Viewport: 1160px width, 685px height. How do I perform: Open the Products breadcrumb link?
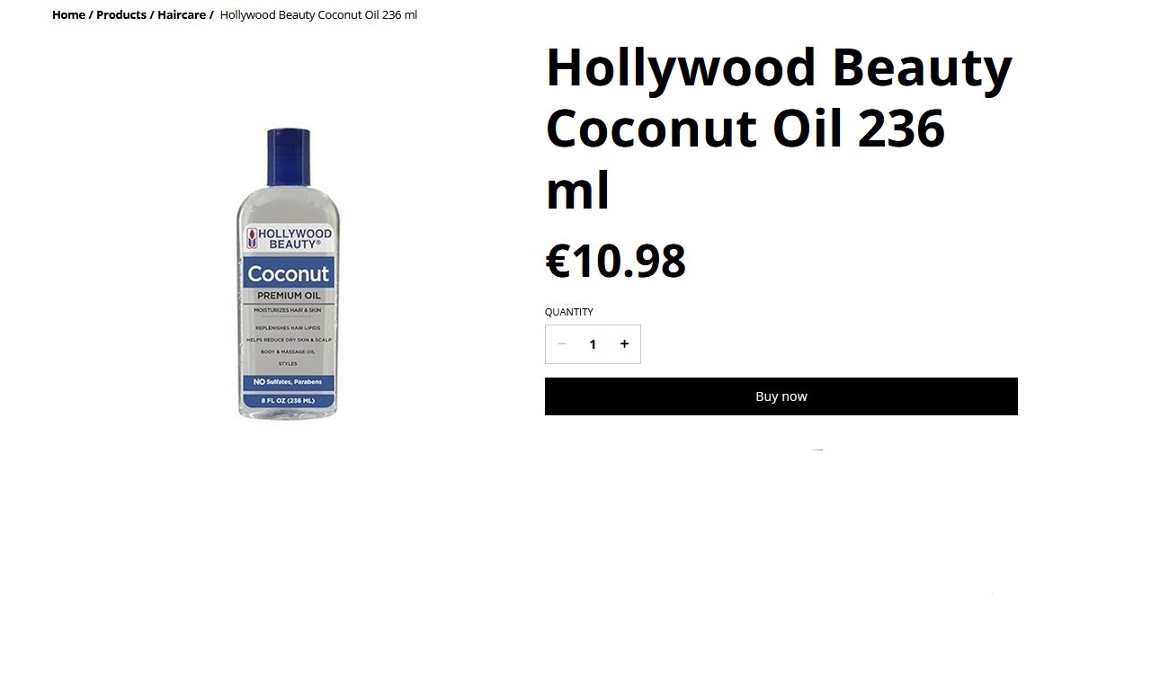121,15
